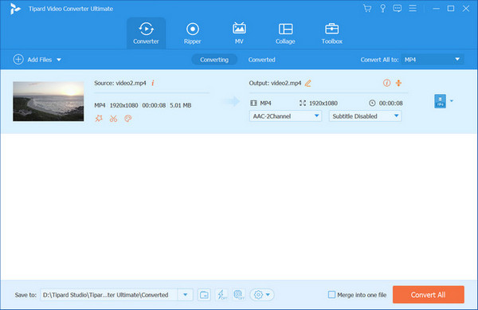Viewport: 478px width, 310px height.
Task: Check Merge into one file
Action: [331, 295]
